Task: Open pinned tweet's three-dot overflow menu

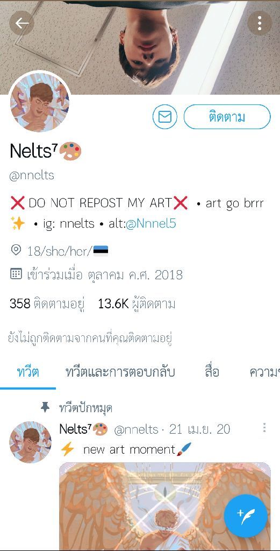Action: [264, 428]
